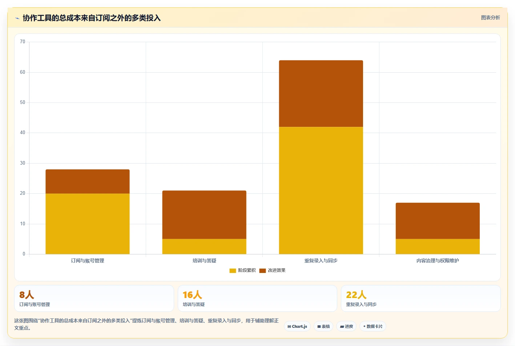This screenshot has width=515, height=346.
Task: Click the yellow bar segment for 培训与答疑
Action: [204, 246]
